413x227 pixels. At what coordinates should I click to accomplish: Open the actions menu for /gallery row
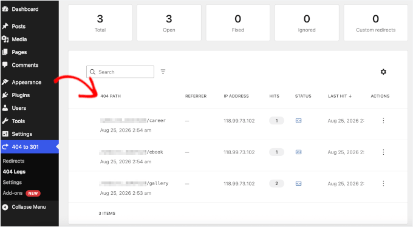point(383,183)
